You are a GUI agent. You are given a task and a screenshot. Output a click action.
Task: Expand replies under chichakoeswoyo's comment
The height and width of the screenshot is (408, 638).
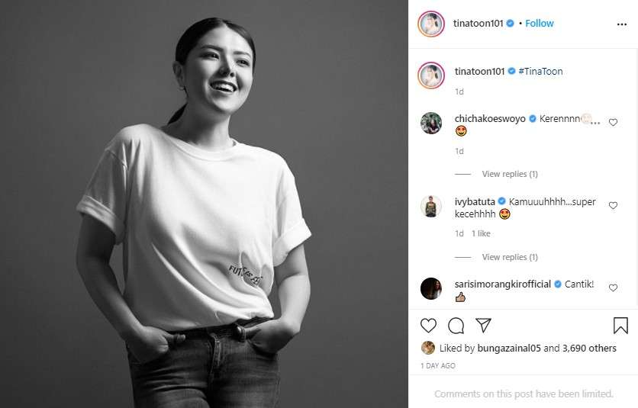click(x=510, y=174)
